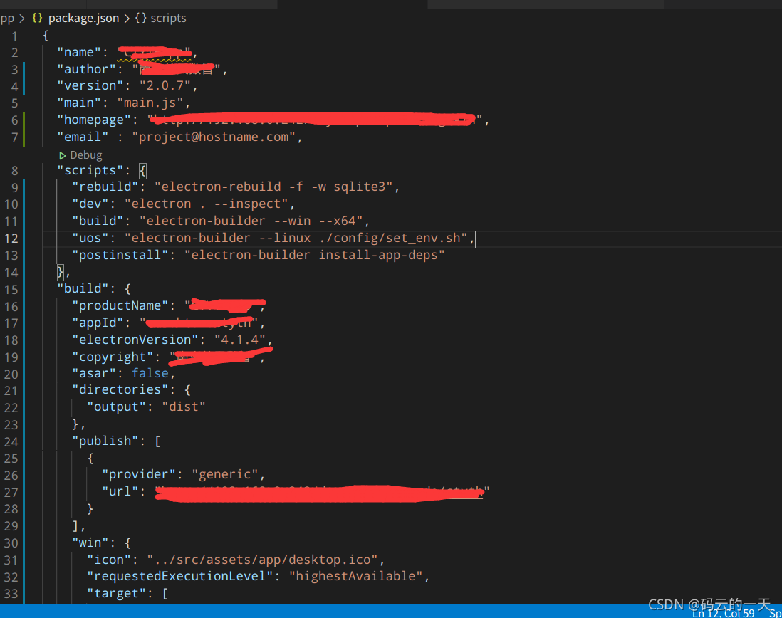Click "electron-rebuild -f -w sqlite3" value
The image size is (782, 618).
coord(273,187)
